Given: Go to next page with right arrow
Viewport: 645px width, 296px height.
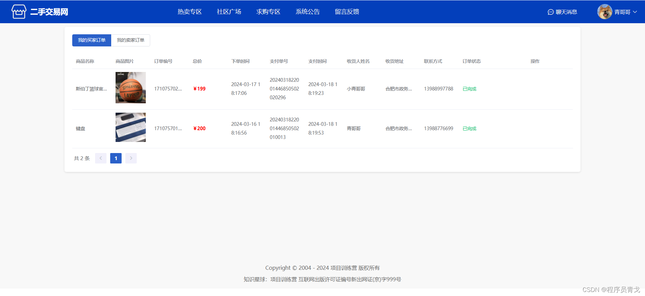Looking at the screenshot, I should pos(131,158).
